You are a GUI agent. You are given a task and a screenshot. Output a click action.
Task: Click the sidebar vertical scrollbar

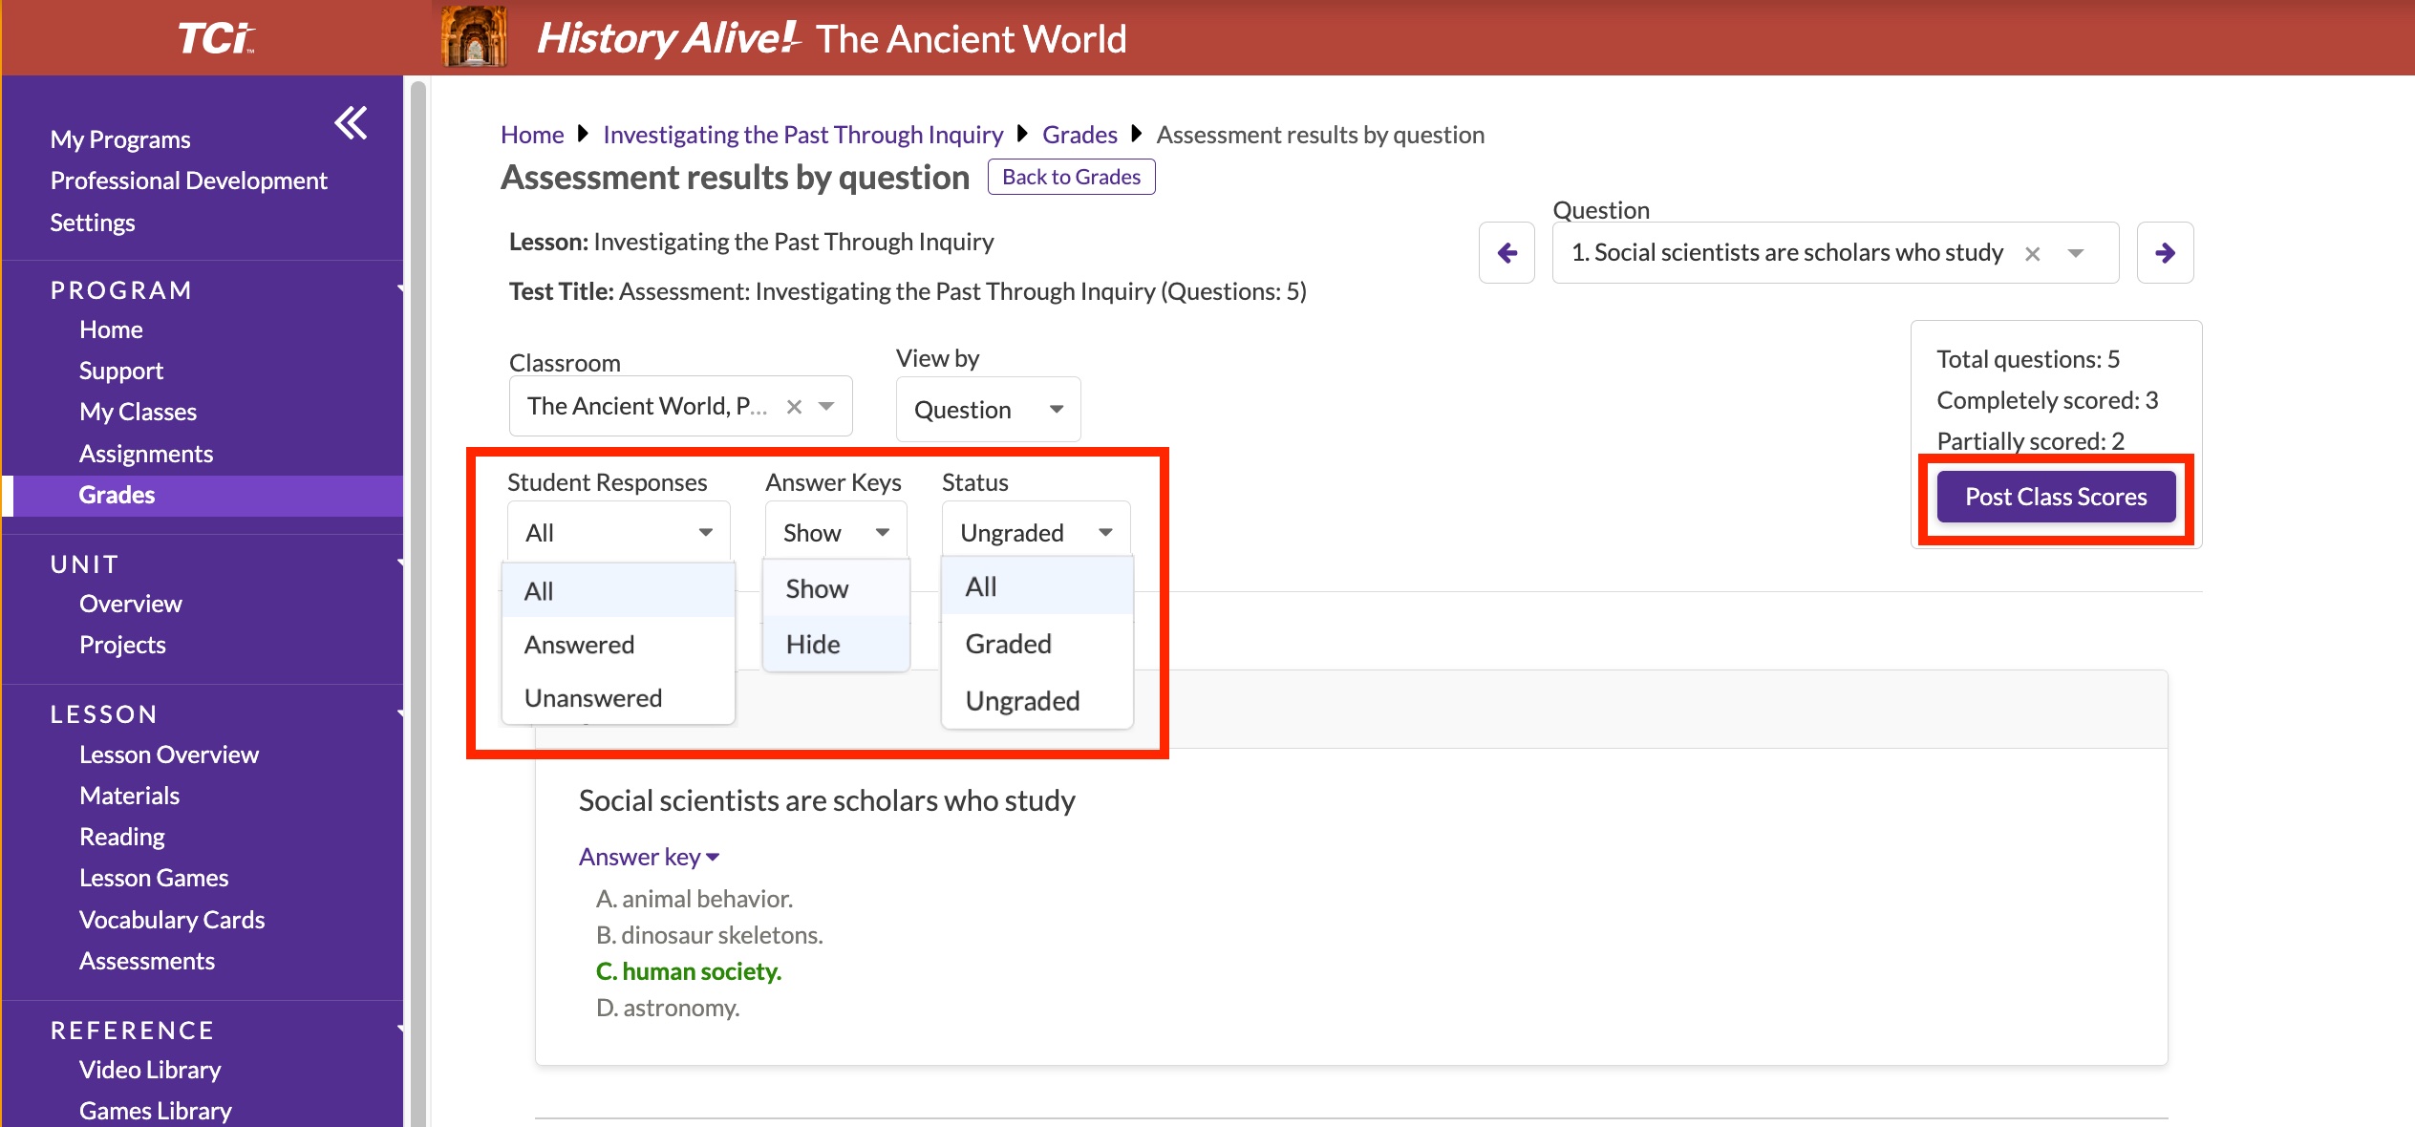point(417,602)
